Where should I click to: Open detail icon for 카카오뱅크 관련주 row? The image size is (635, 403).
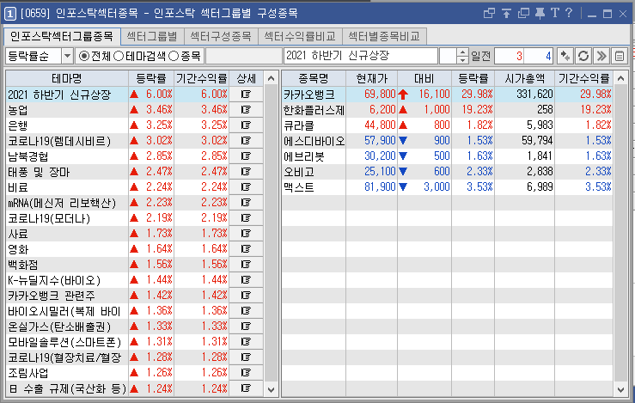246,296
